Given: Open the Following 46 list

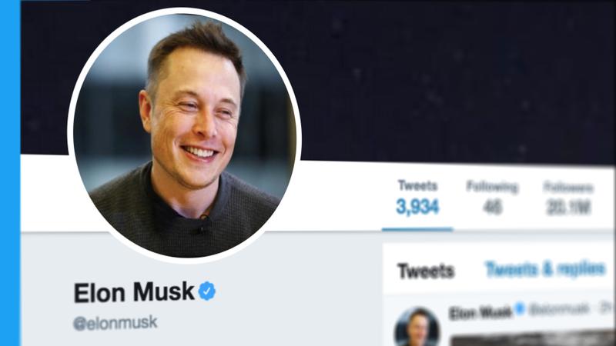Looking at the screenshot, I should (492, 198).
